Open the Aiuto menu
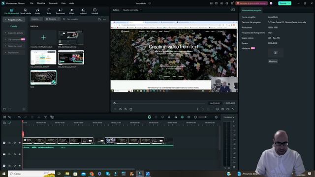The height and width of the screenshot is (177, 315). pyautogui.click(x=72, y=3)
